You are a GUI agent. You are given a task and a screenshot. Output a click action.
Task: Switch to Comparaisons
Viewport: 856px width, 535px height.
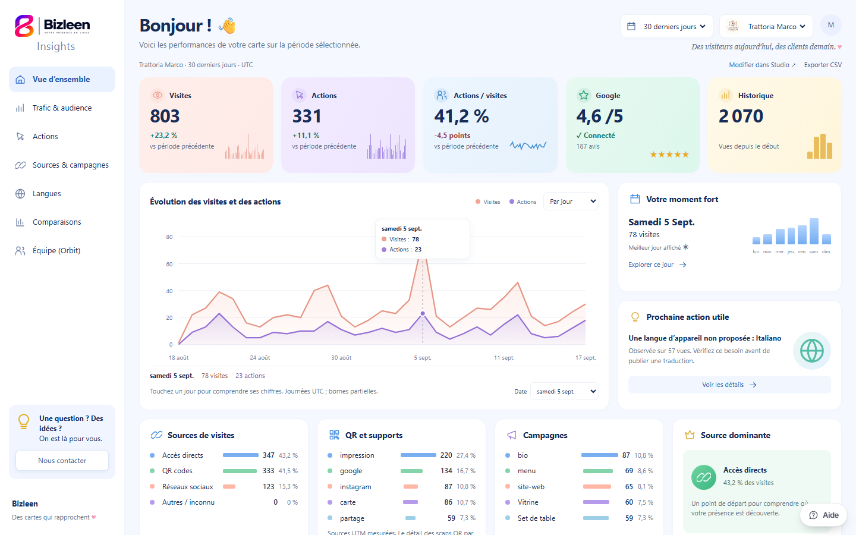(62, 222)
